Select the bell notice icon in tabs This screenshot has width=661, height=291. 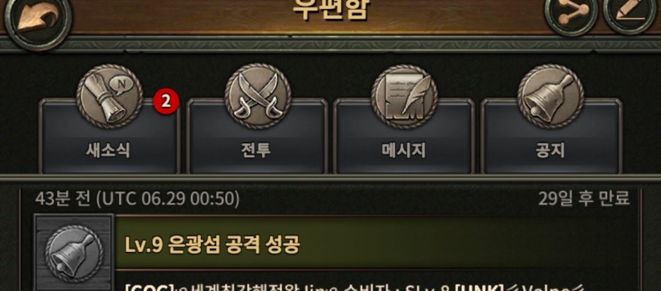(551, 97)
